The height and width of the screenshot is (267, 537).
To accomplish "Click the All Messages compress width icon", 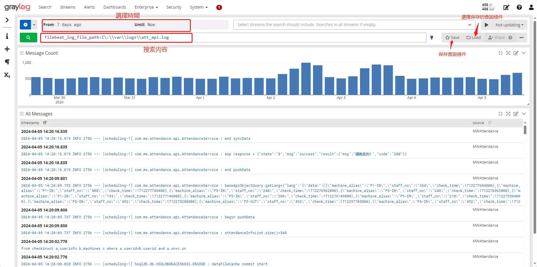I will click(x=501, y=114).
